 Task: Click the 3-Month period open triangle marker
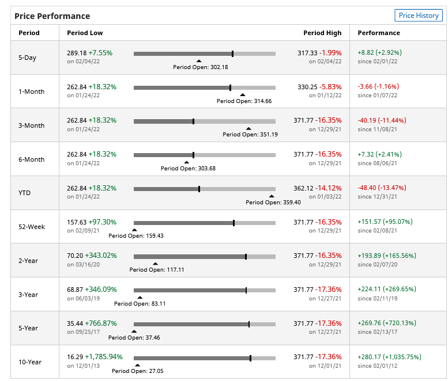pos(249,128)
